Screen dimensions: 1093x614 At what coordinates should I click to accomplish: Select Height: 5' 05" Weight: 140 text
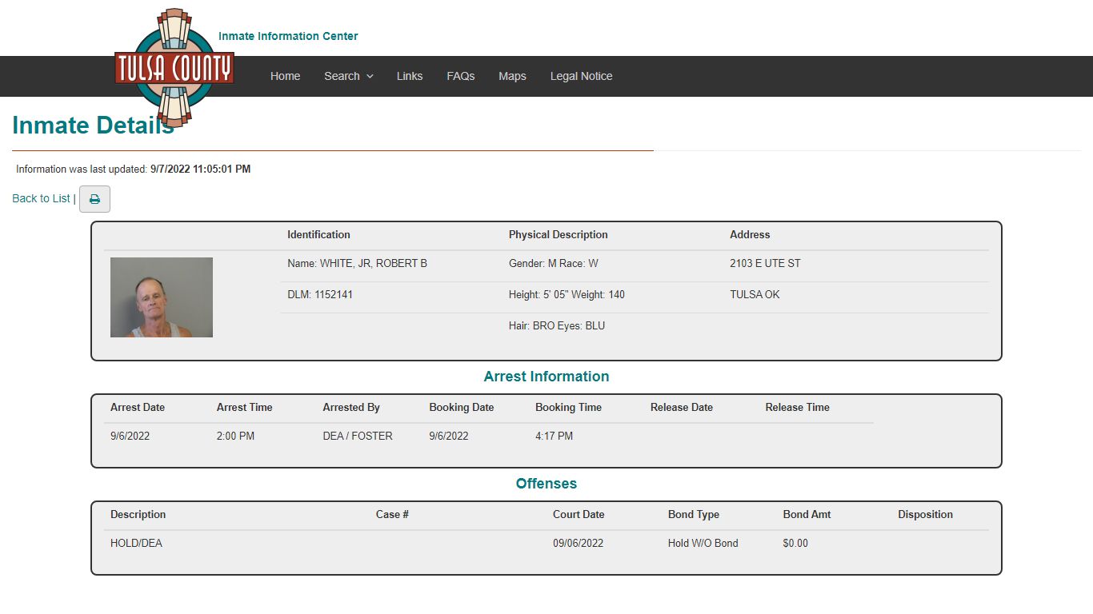pyautogui.click(x=567, y=294)
